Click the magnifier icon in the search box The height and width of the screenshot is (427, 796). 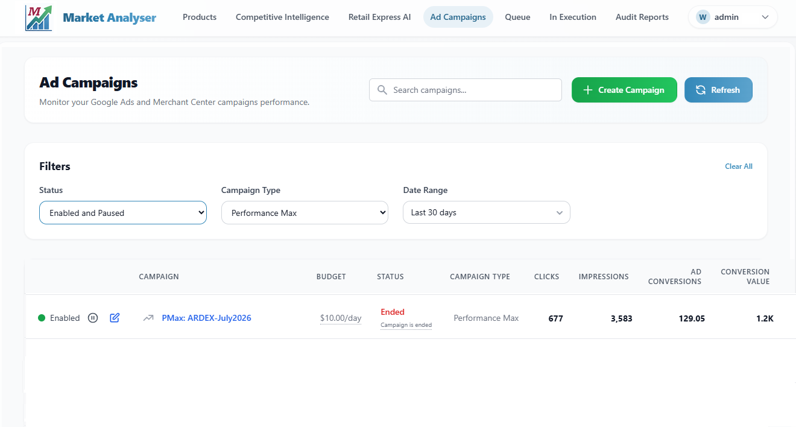(x=382, y=90)
